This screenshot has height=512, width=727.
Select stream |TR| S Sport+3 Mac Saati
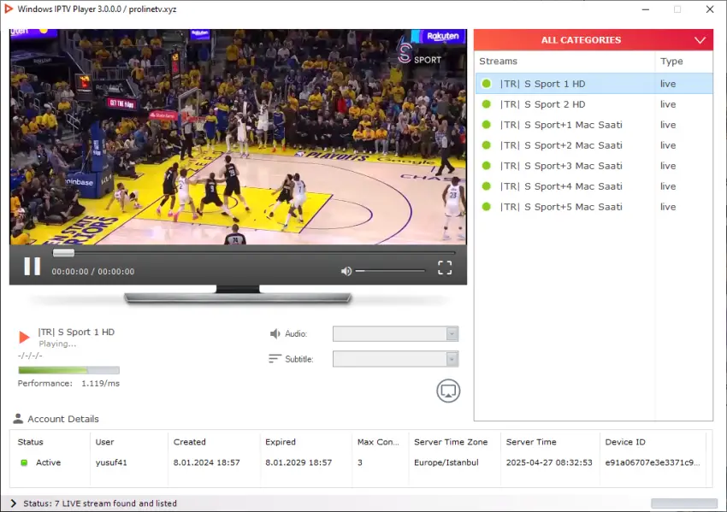pos(594,166)
